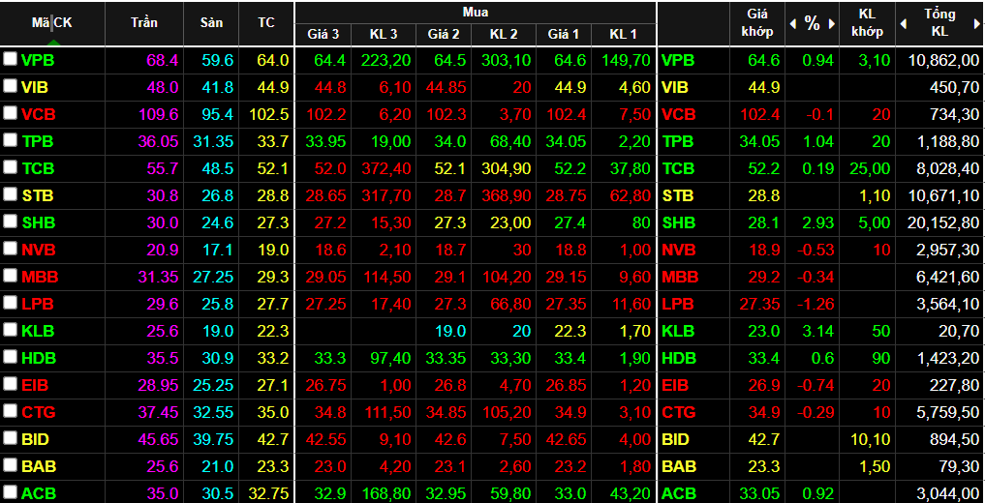Image resolution: width=985 pixels, height=503 pixels.
Task: Check the box next to SHB
Action: click(x=10, y=222)
